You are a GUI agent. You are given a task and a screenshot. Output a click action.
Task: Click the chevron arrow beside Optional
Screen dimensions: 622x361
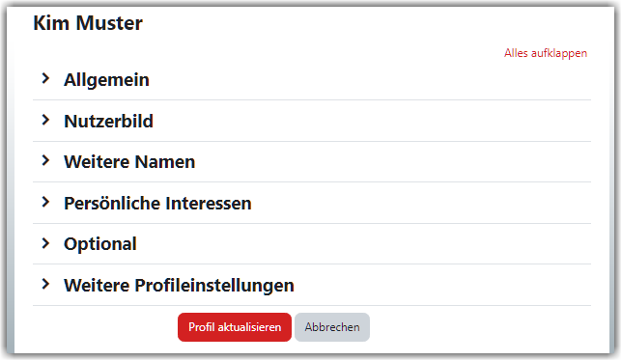(x=46, y=243)
